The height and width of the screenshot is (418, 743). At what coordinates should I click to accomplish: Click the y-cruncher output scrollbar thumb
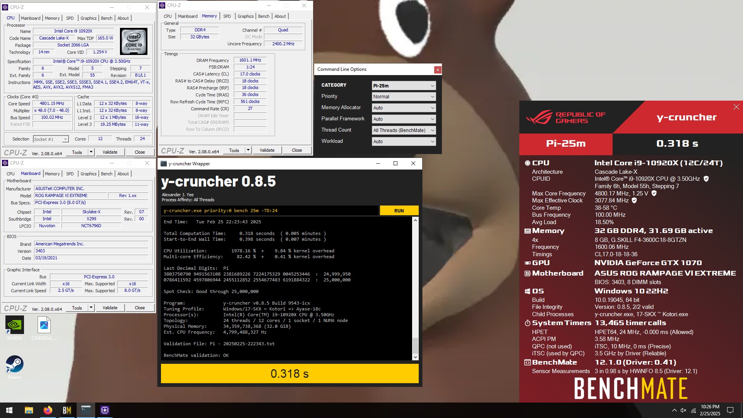pyautogui.click(x=416, y=346)
